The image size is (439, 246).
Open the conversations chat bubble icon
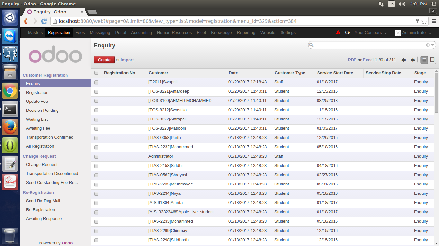[347, 33]
